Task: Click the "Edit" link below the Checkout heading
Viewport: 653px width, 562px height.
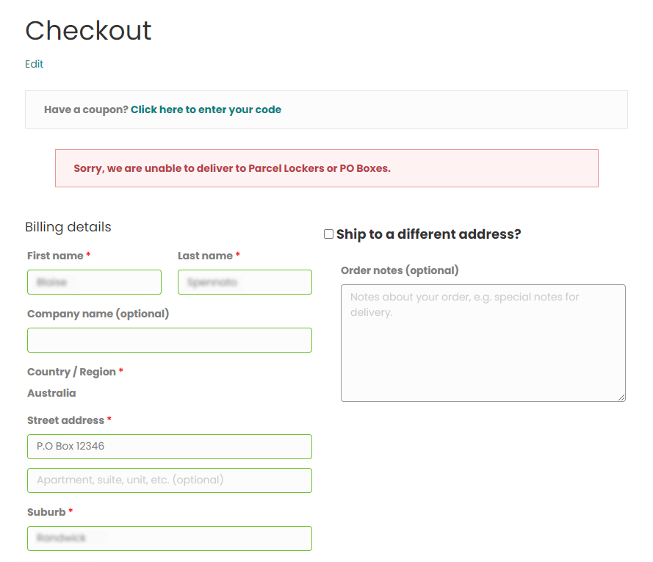Action: 34,64
